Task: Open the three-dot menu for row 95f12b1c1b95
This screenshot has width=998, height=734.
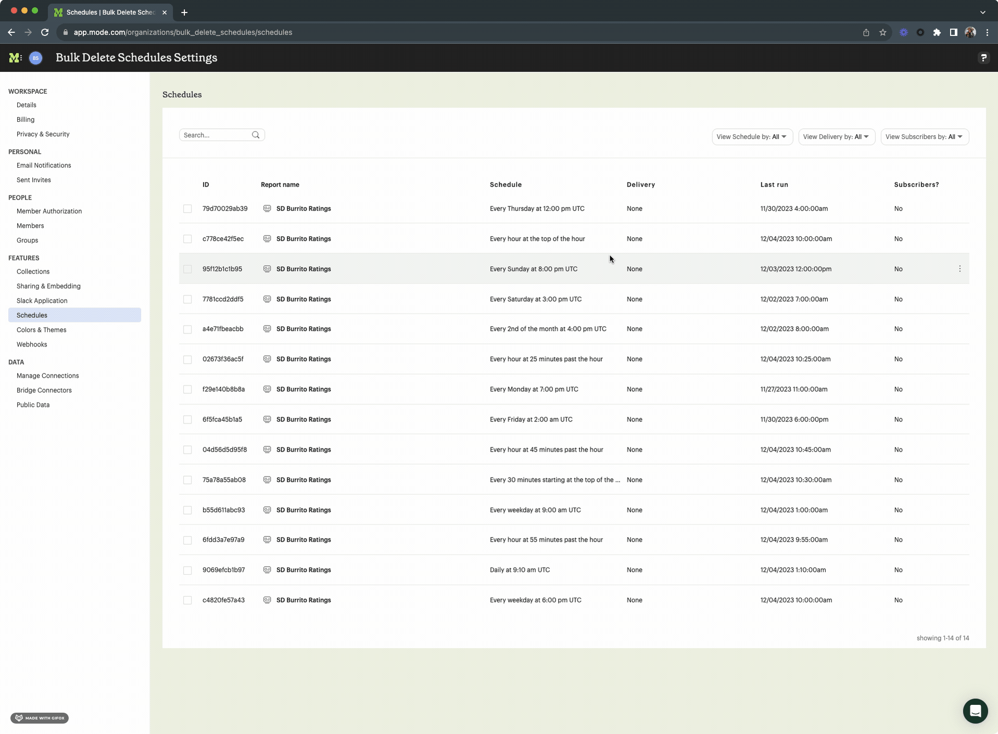Action: [x=960, y=269]
